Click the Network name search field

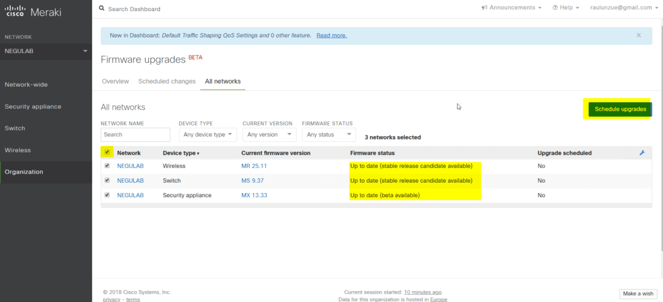[135, 135]
